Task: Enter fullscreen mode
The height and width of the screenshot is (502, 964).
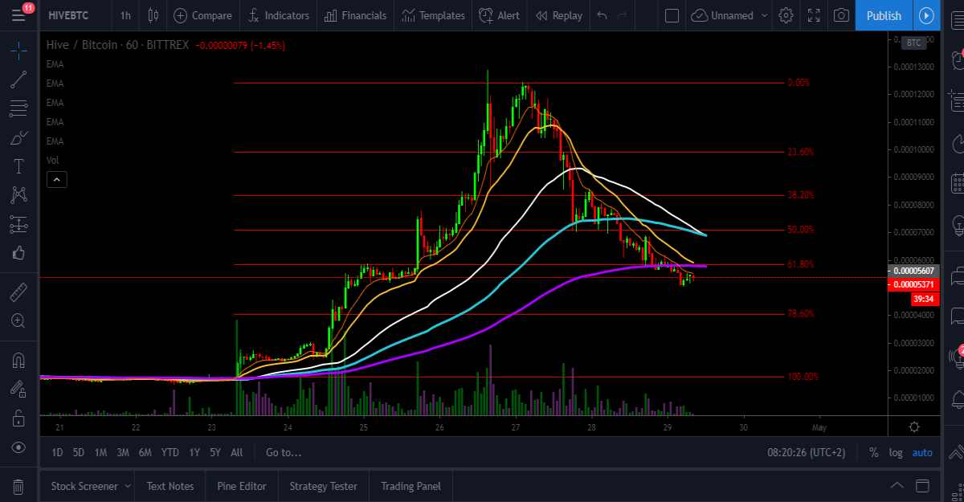Action: coord(814,15)
